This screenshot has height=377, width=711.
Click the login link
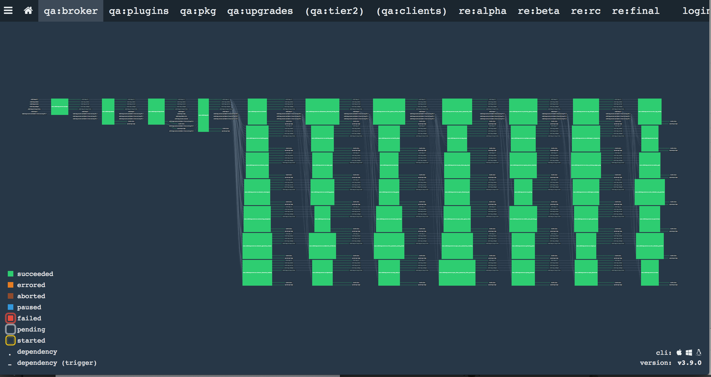(696, 11)
